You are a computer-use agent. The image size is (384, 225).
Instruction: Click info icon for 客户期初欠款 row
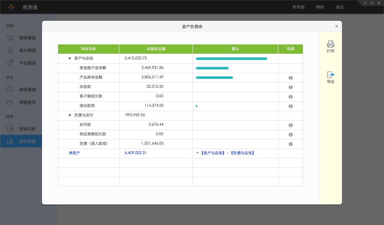pos(291,97)
